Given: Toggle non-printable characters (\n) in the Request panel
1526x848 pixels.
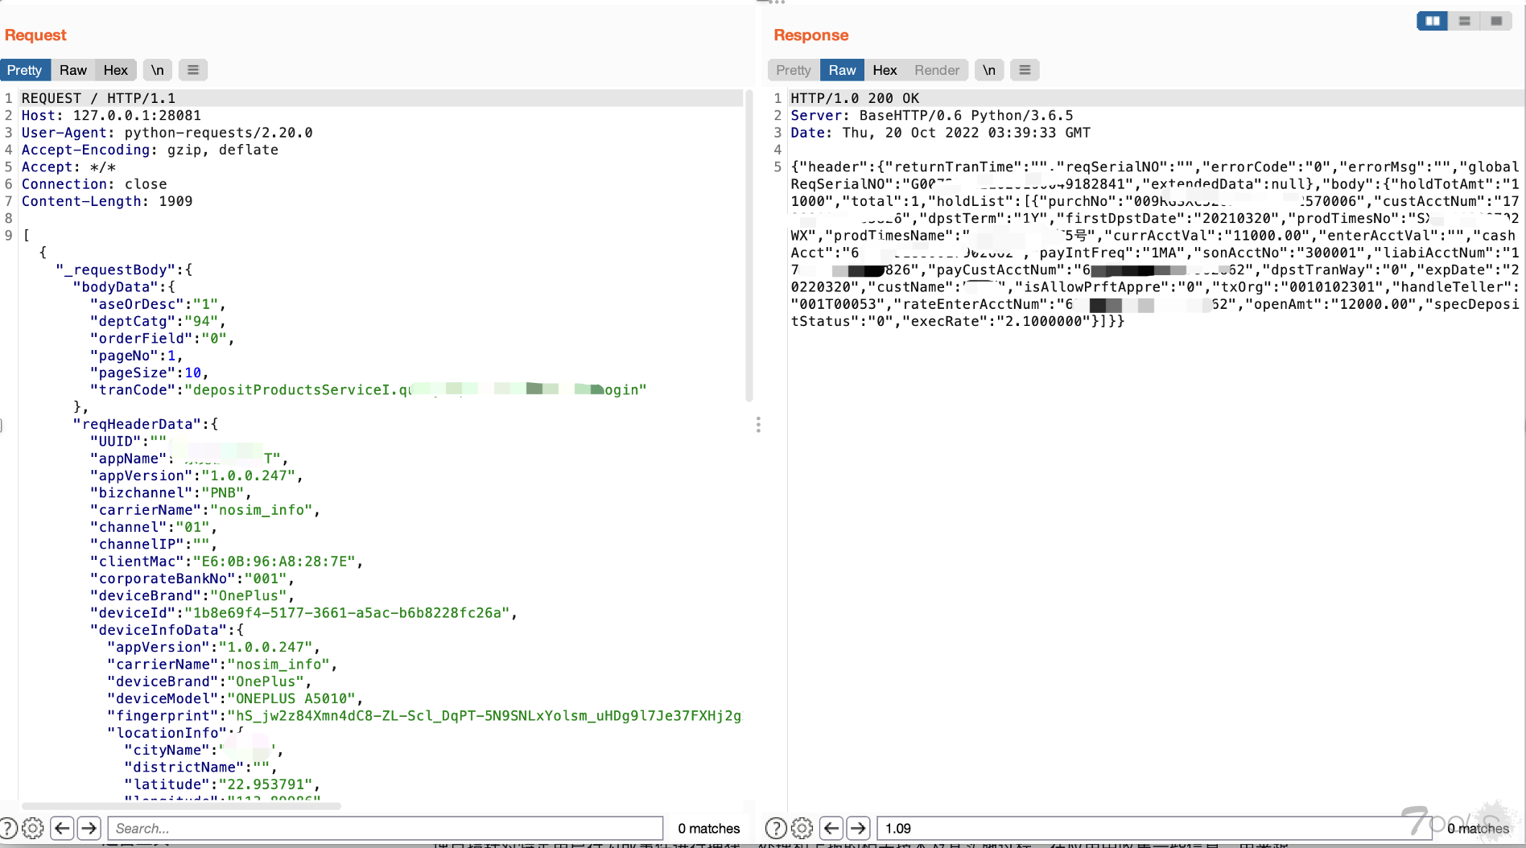Looking at the screenshot, I should [158, 70].
